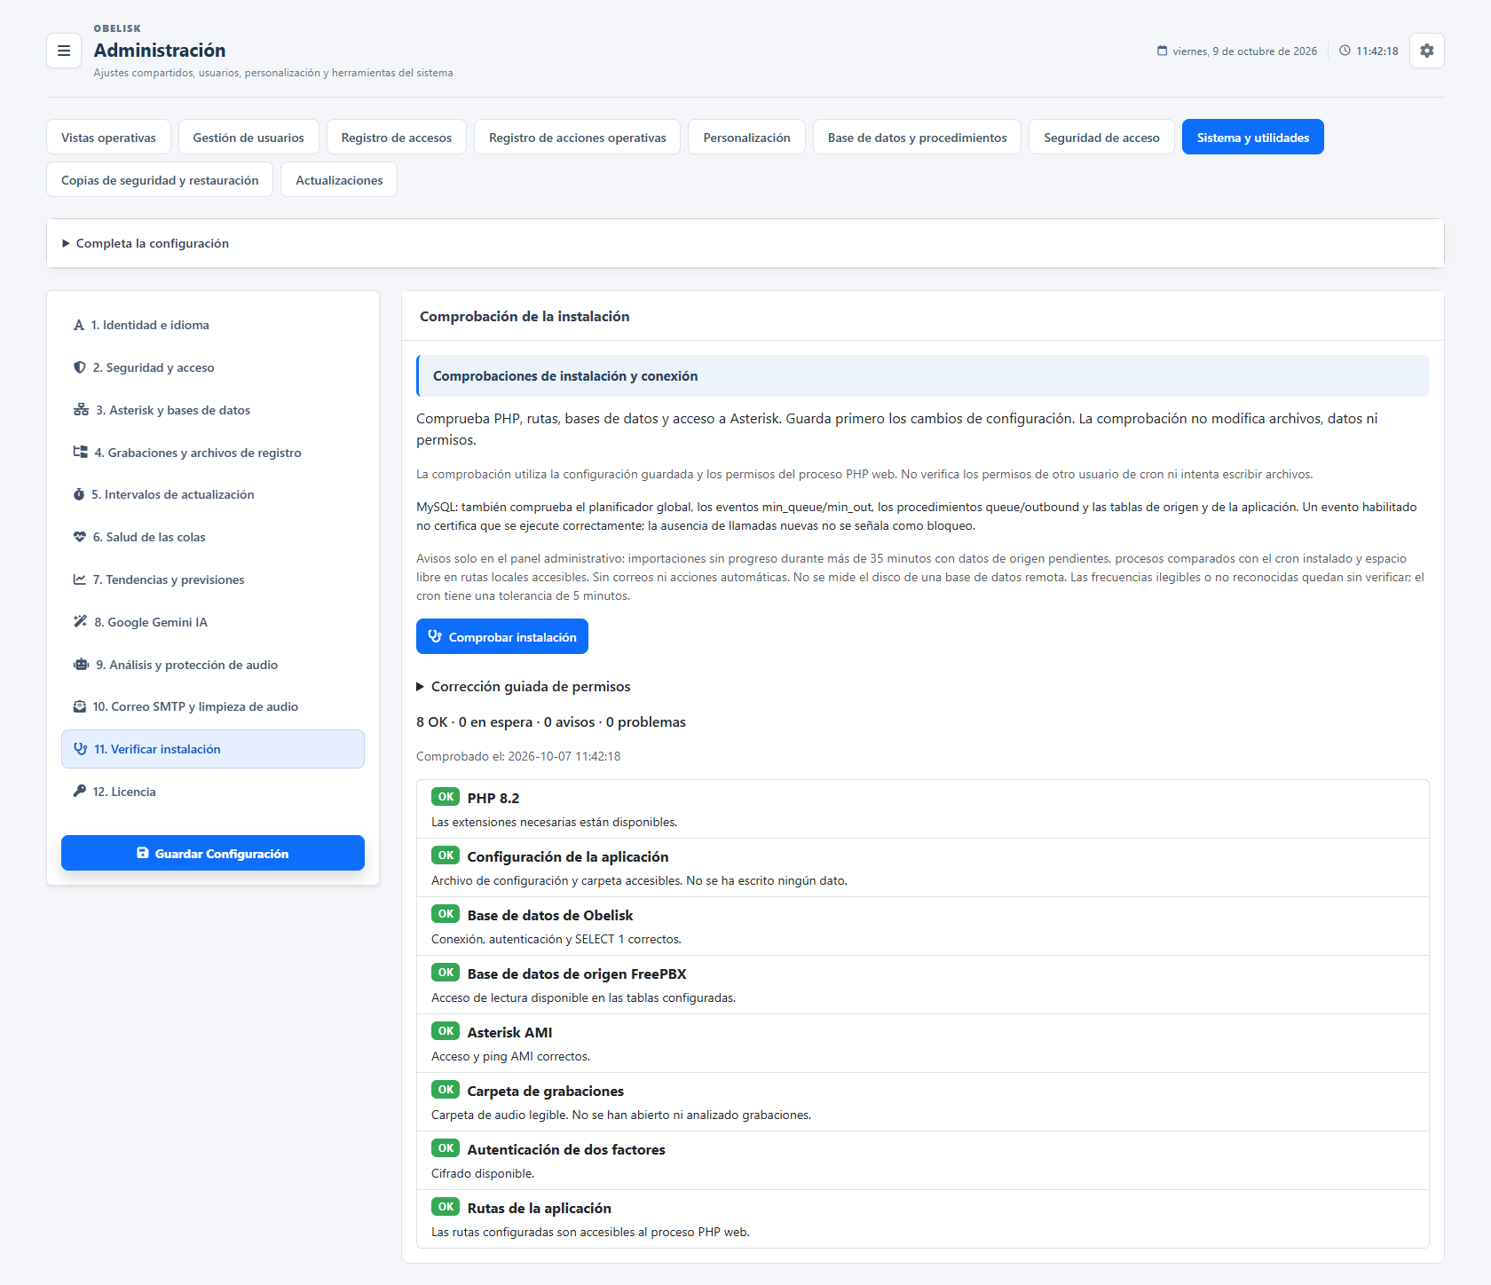The width and height of the screenshot is (1491, 1285).
Task: Select the Identidad e idioma font icon
Action: tap(79, 325)
